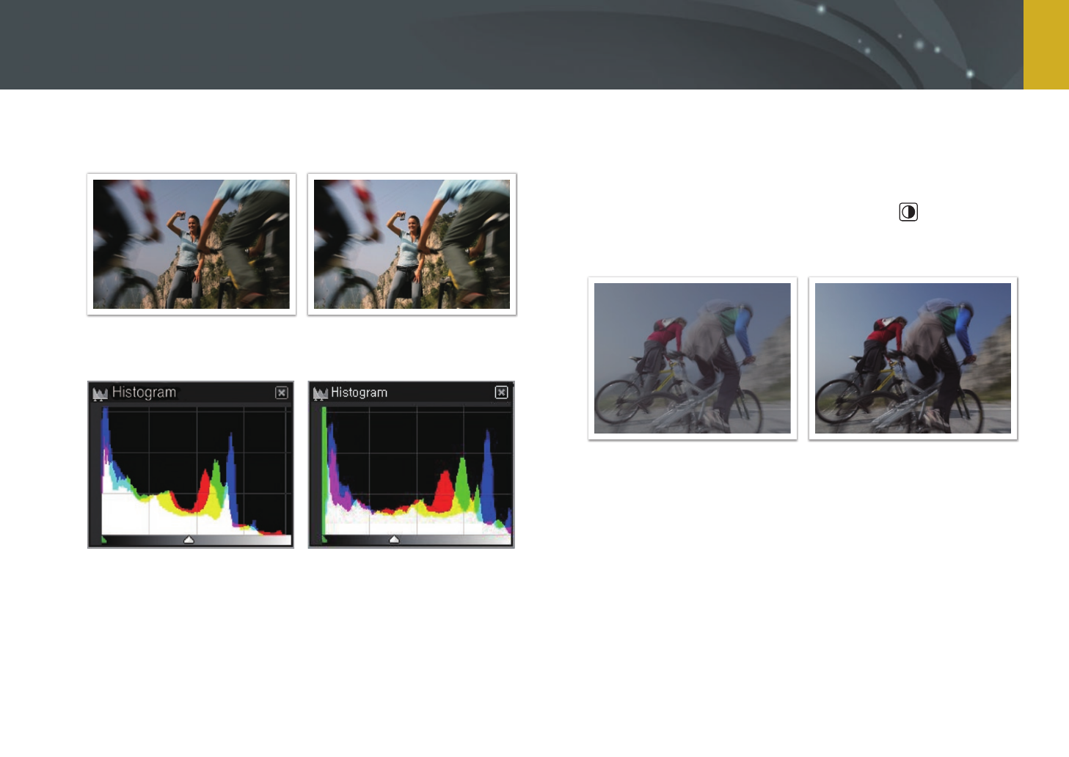Image resolution: width=1069 pixels, height=757 pixels.
Task: Open the hazy low-contrast racing cyclists photo
Action: pyautogui.click(x=692, y=359)
